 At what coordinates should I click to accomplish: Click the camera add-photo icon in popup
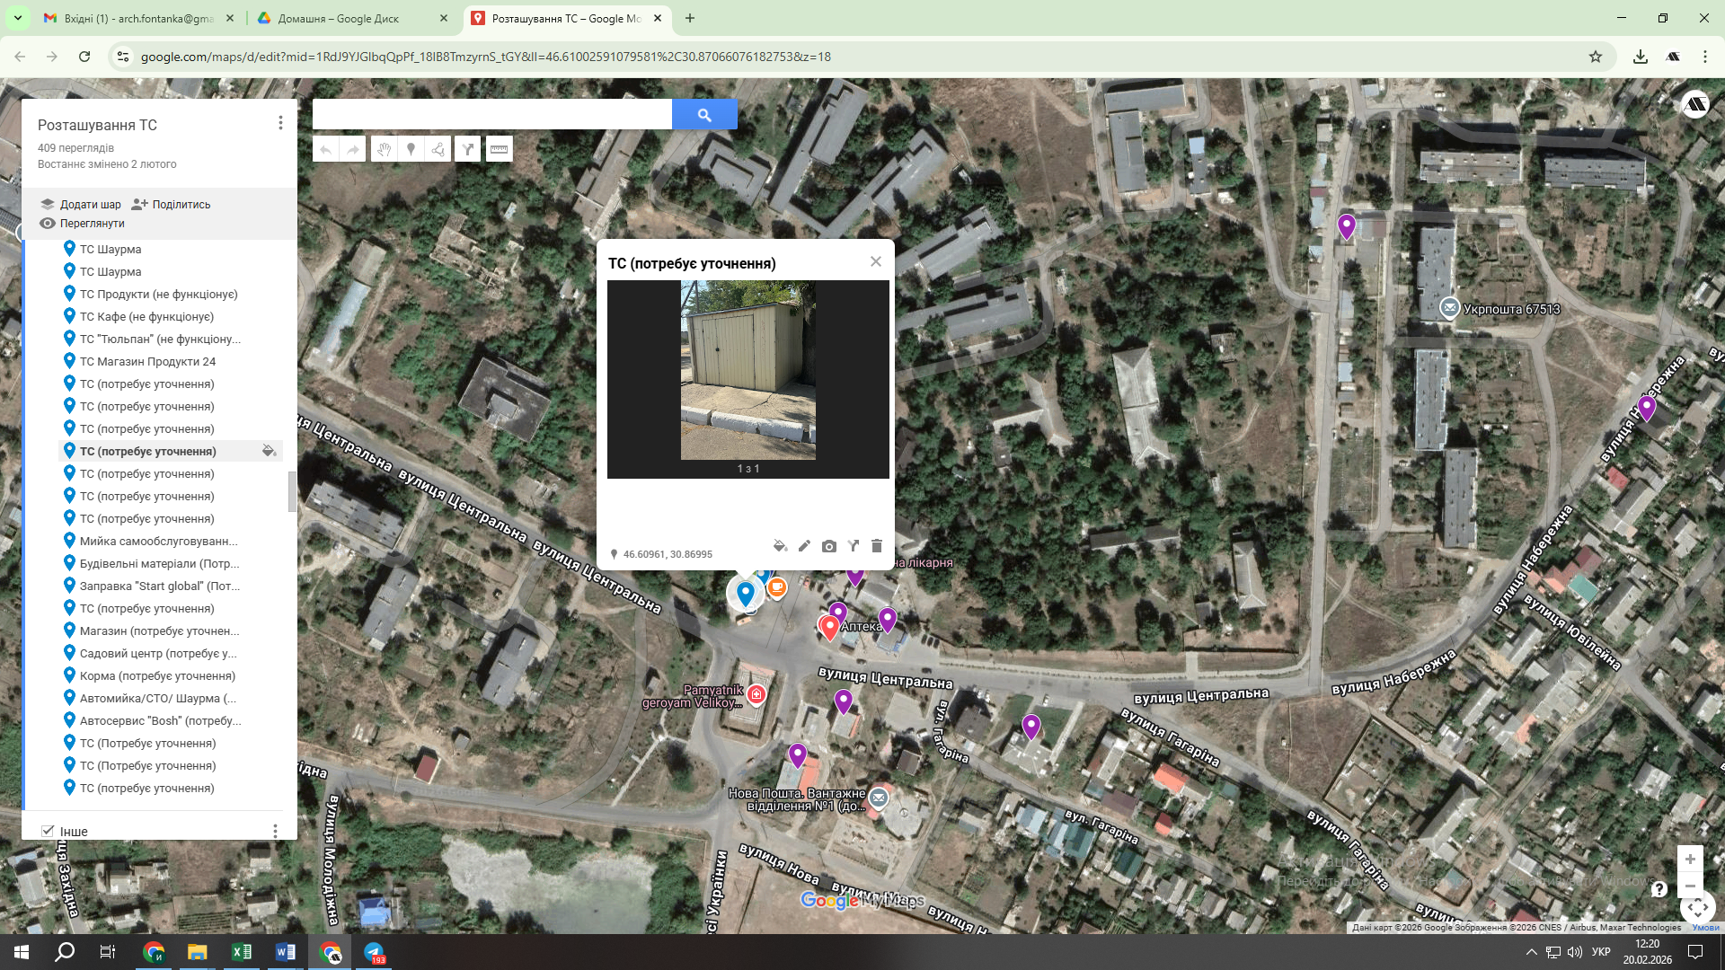pos(828,546)
